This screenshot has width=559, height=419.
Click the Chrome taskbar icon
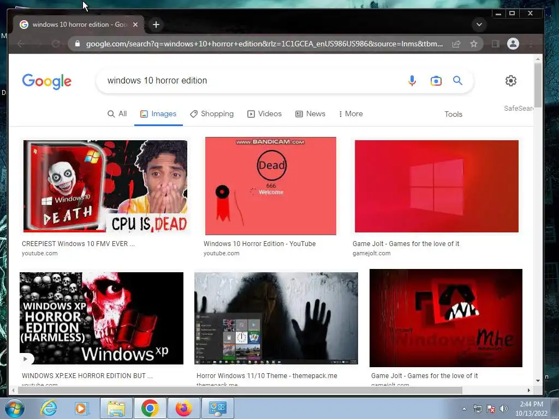tap(150, 408)
